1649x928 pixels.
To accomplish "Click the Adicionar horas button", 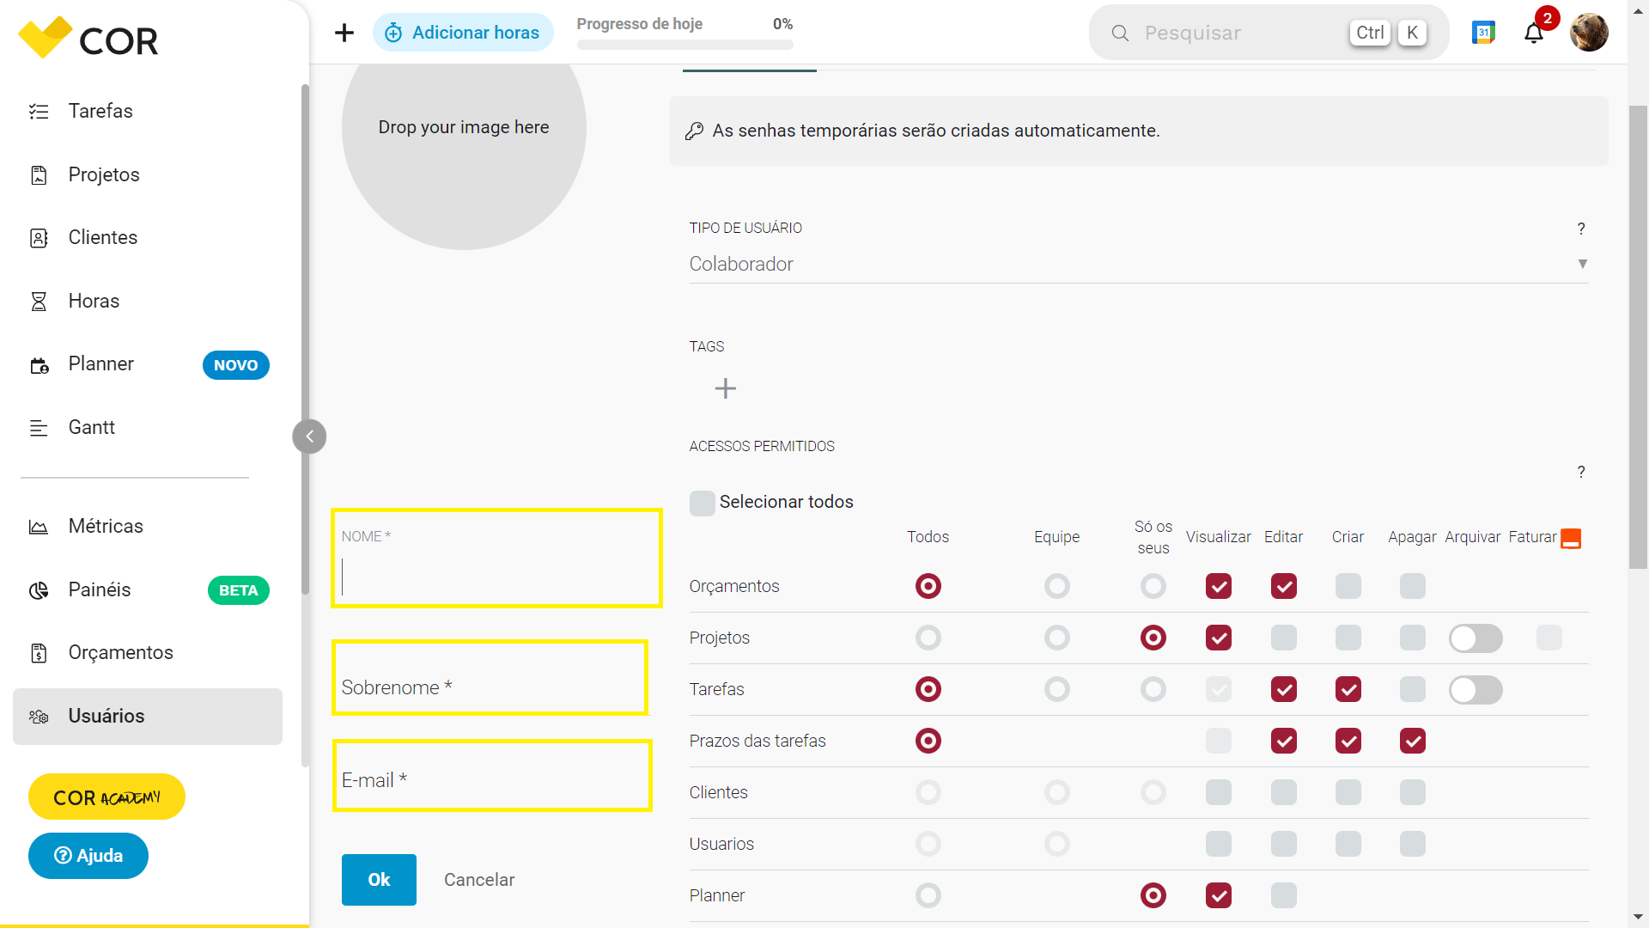I will 463,33.
